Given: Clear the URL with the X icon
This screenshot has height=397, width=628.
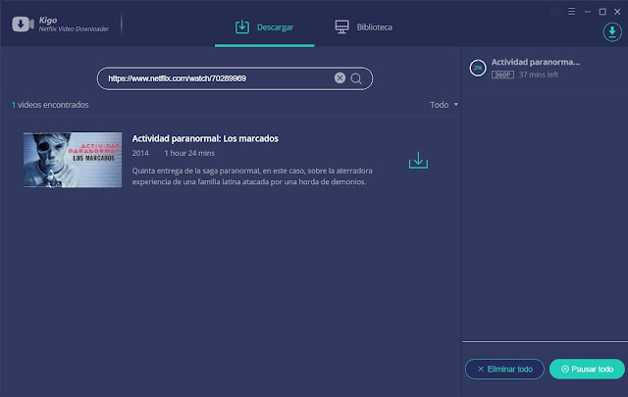Looking at the screenshot, I should (x=340, y=78).
